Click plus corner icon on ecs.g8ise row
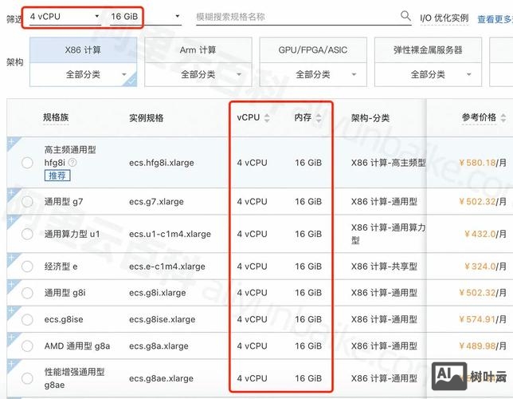The image size is (513, 399). tap(11, 310)
